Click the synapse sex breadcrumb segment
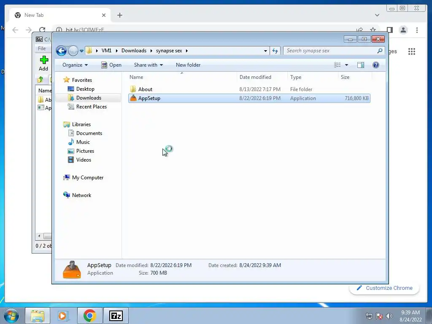432x324 pixels. point(169,51)
